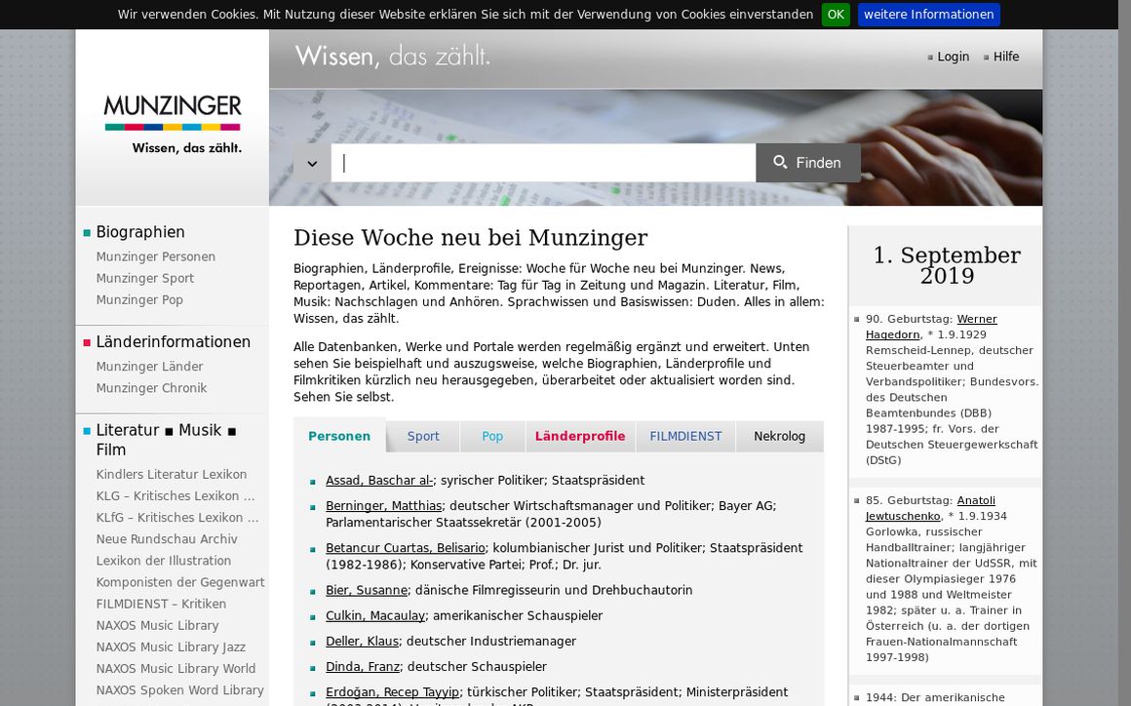Open Kindlers Literatur Lexikon

point(171,475)
